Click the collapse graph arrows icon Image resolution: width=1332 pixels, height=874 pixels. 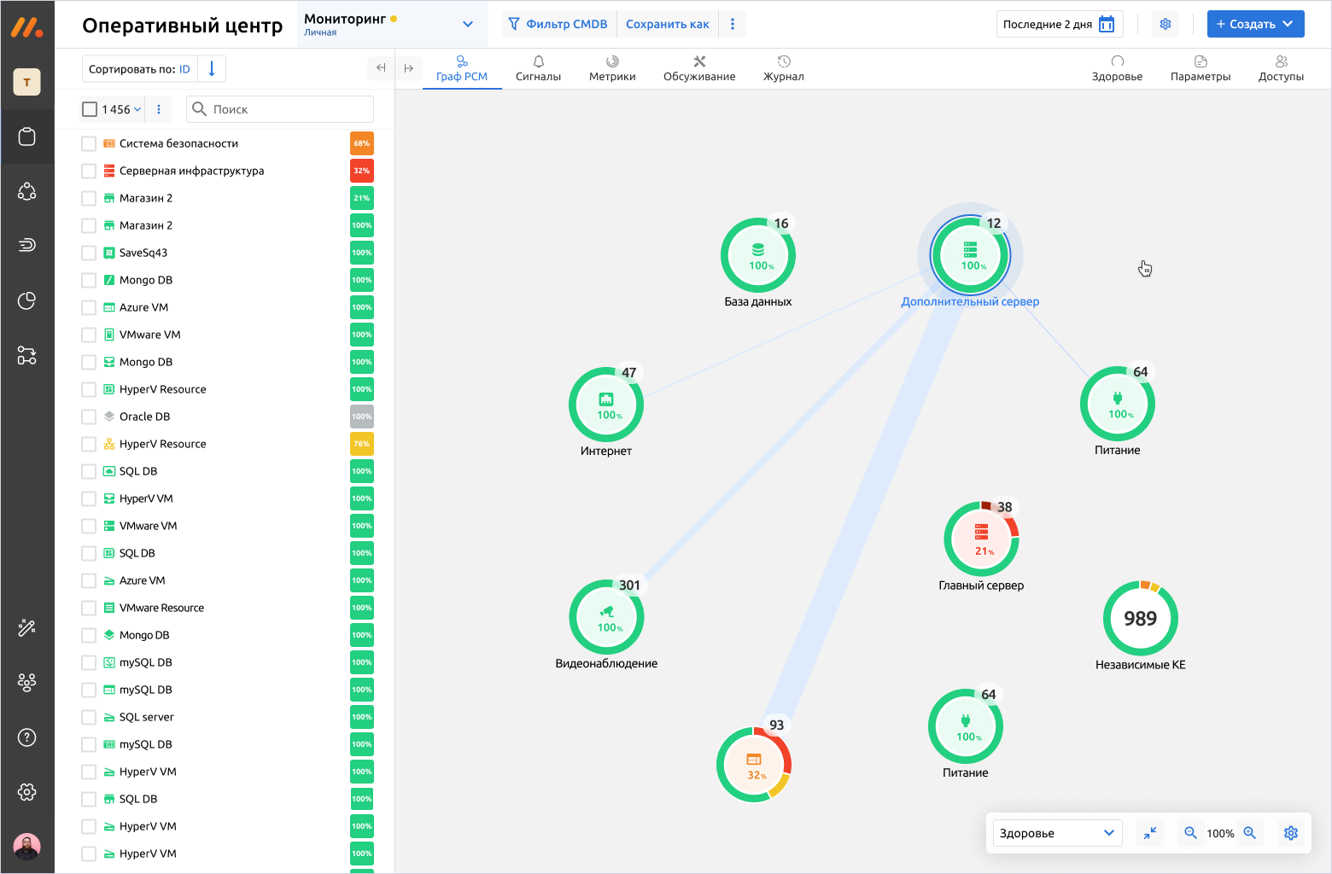coord(1150,833)
